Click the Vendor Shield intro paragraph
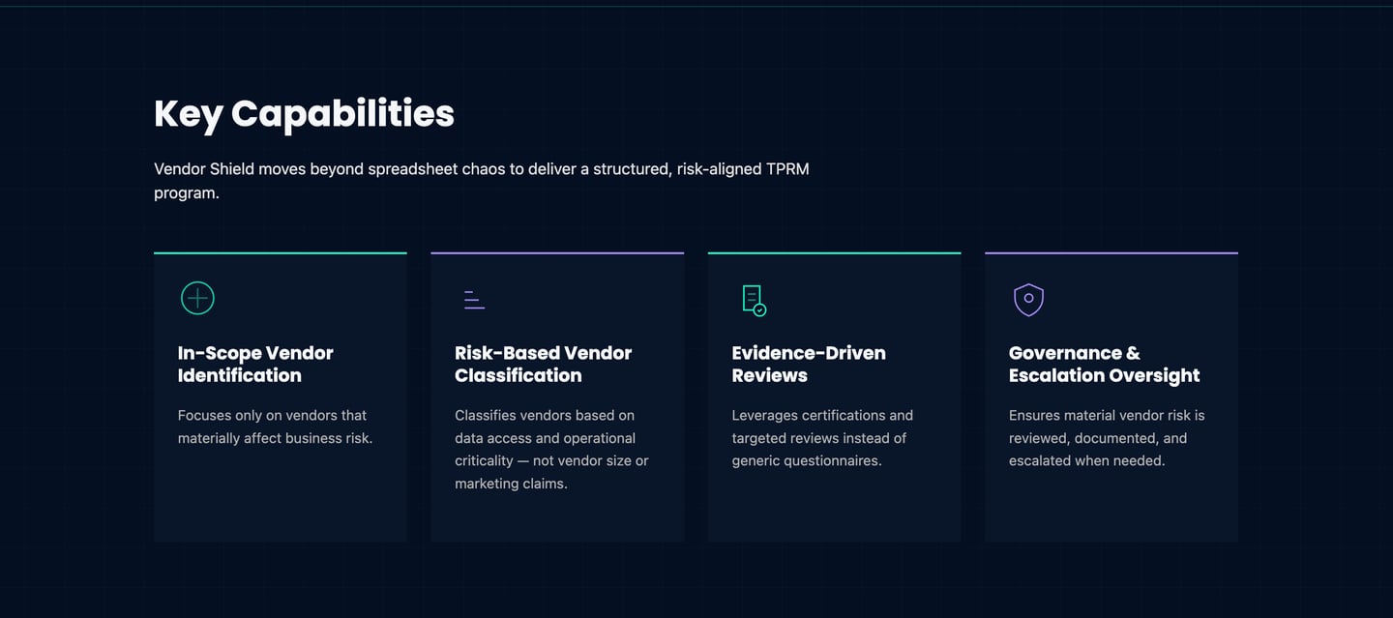 482,181
